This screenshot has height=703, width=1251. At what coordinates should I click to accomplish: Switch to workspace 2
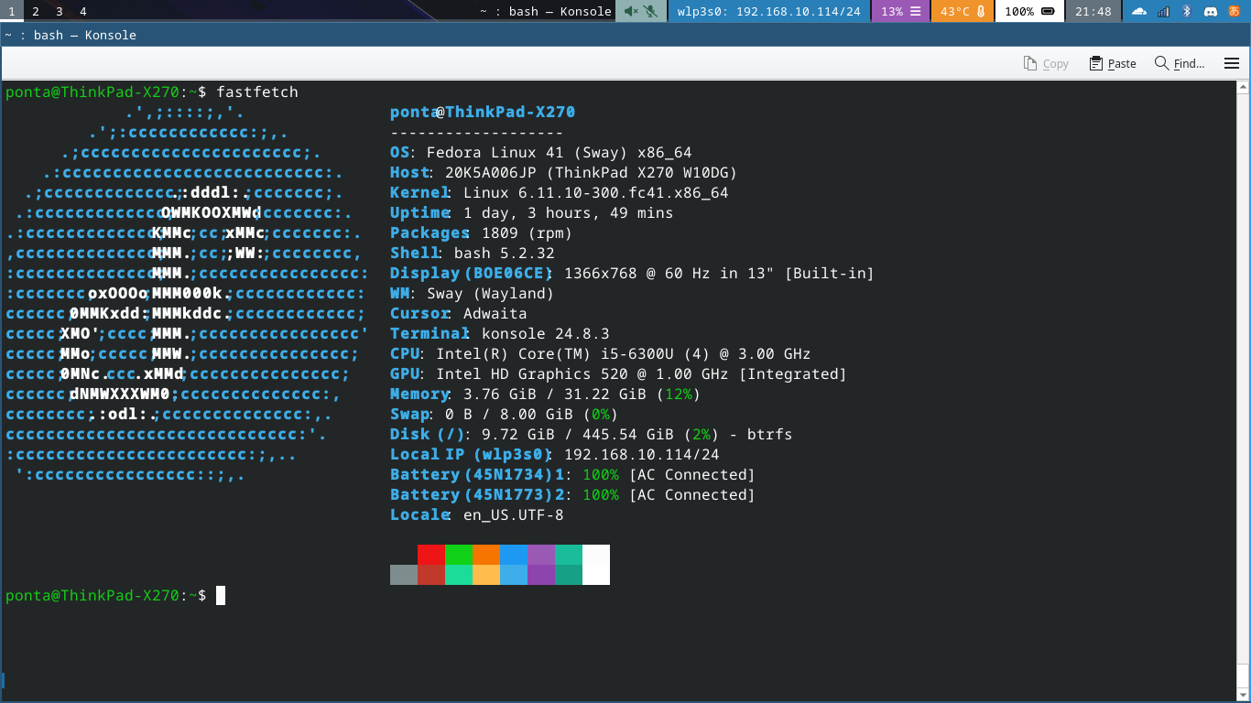click(x=35, y=11)
